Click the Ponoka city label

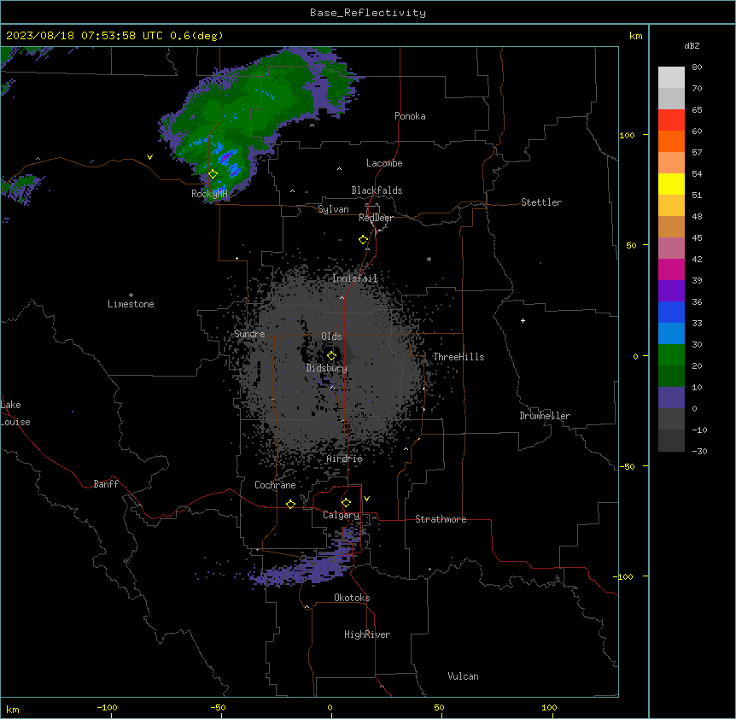pos(410,116)
